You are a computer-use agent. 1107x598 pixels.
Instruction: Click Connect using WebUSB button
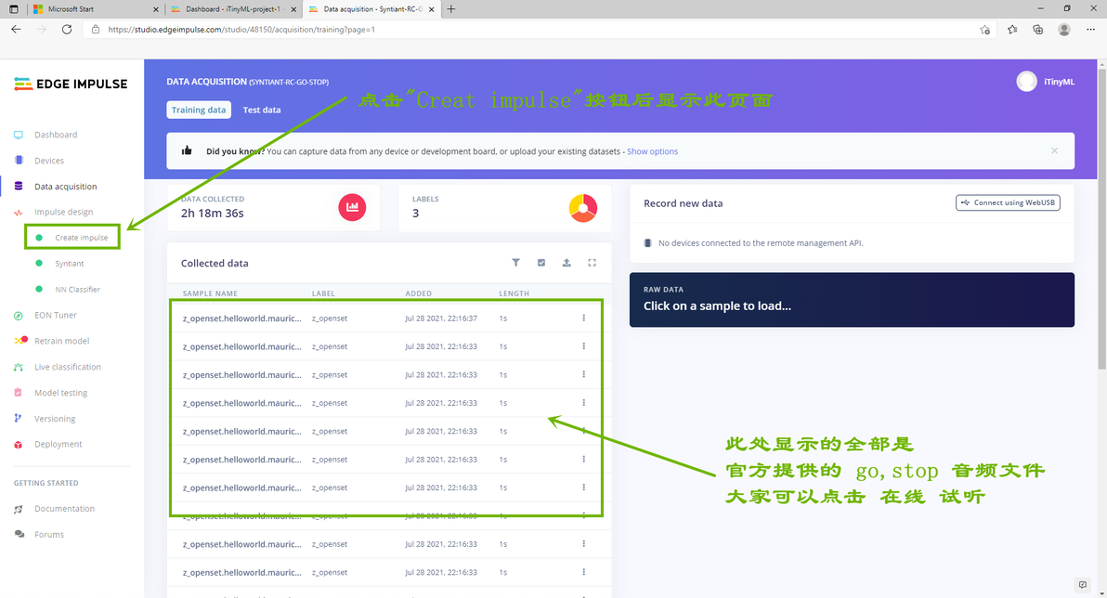1008,202
